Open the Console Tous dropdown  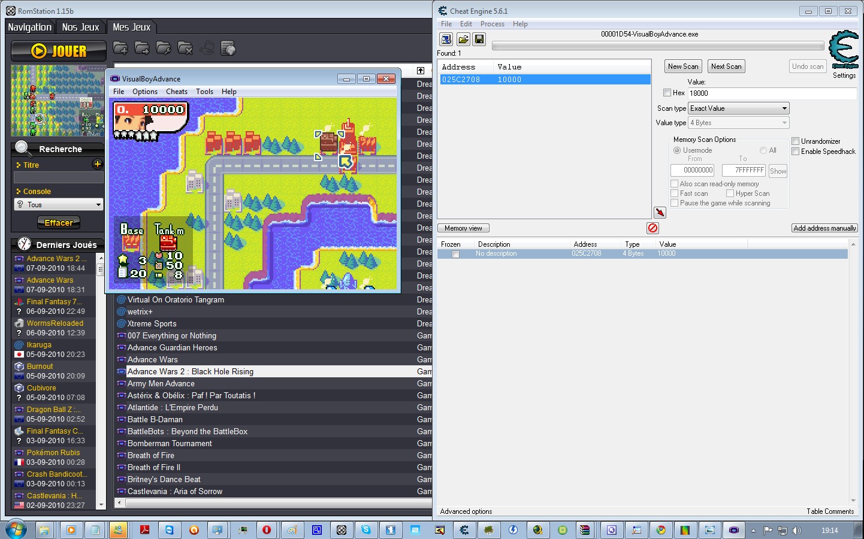[x=59, y=205]
